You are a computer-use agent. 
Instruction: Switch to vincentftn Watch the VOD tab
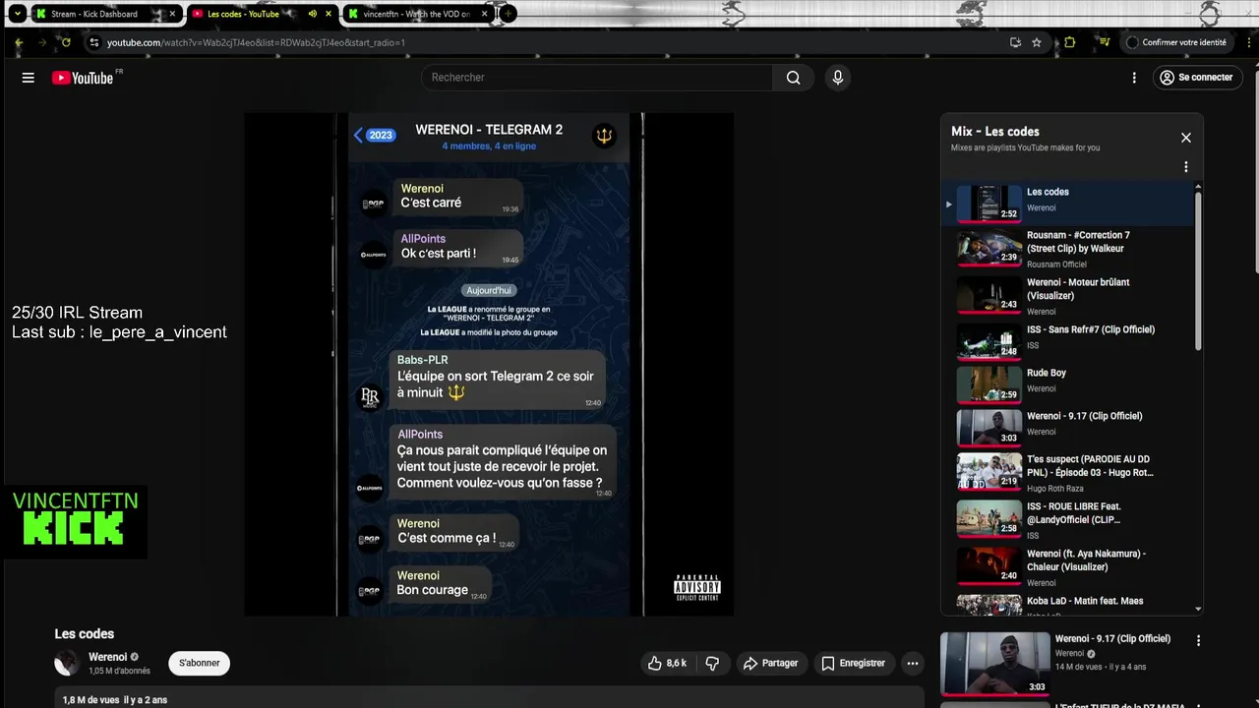click(420, 14)
